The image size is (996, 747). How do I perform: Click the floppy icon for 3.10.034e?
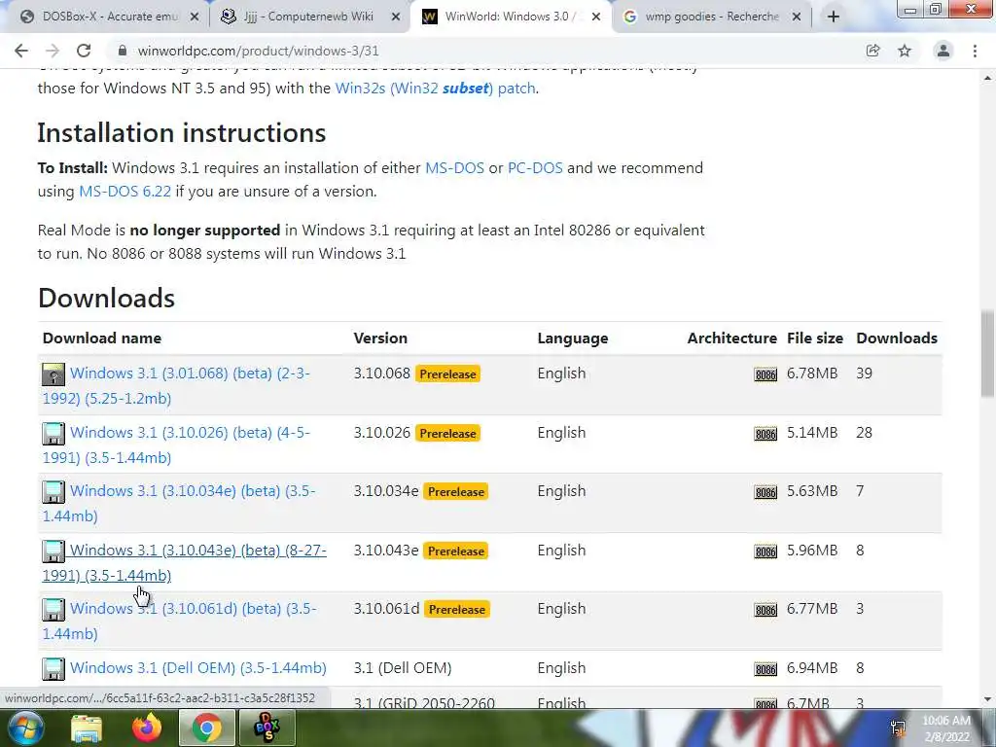pos(53,491)
